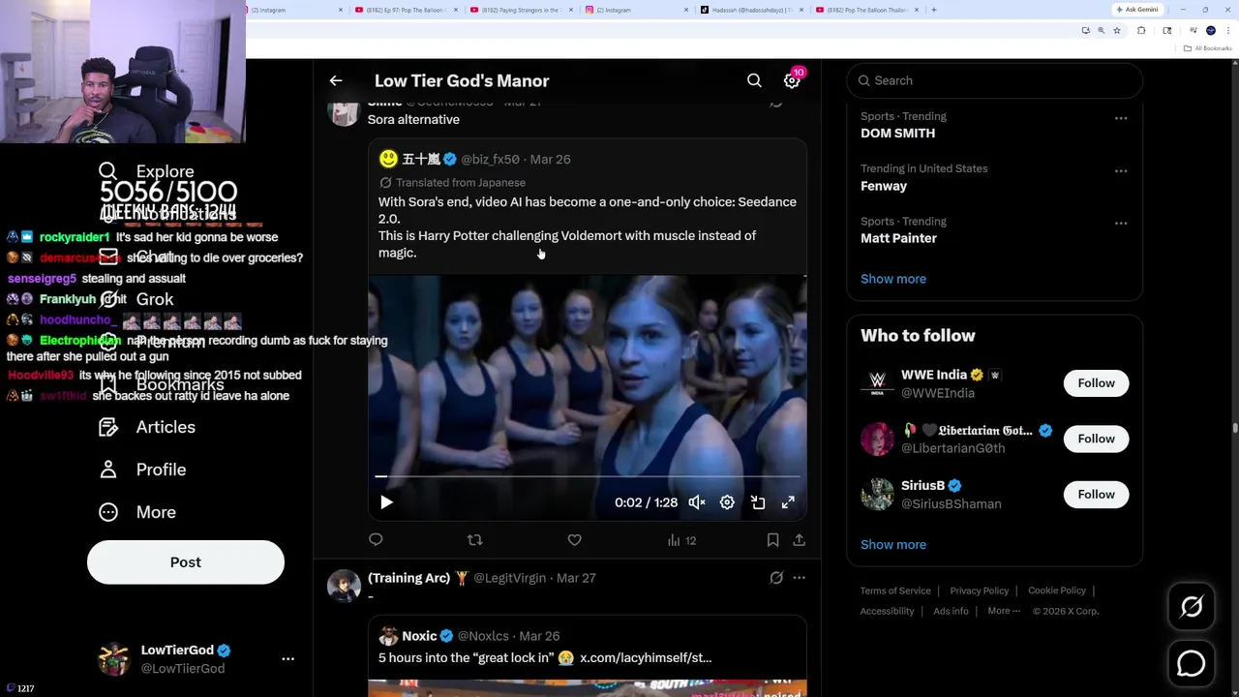Screen dimensions: 1239x697
Task: Play the Seedance video
Action: [386, 502]
